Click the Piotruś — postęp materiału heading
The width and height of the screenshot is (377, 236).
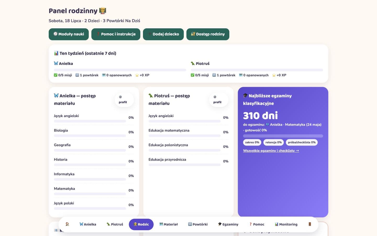click(169, 100)
